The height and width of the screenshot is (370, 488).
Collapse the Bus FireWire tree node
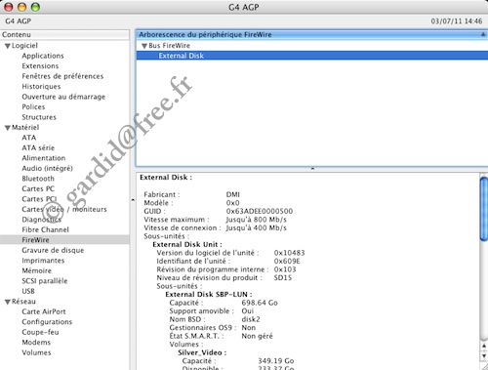coord(144,46)
